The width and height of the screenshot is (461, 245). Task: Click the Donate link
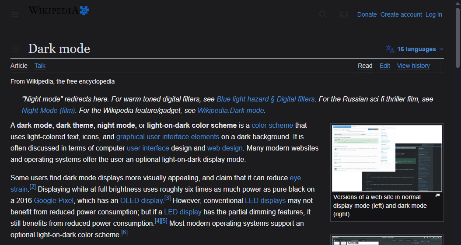coord(367,14)
